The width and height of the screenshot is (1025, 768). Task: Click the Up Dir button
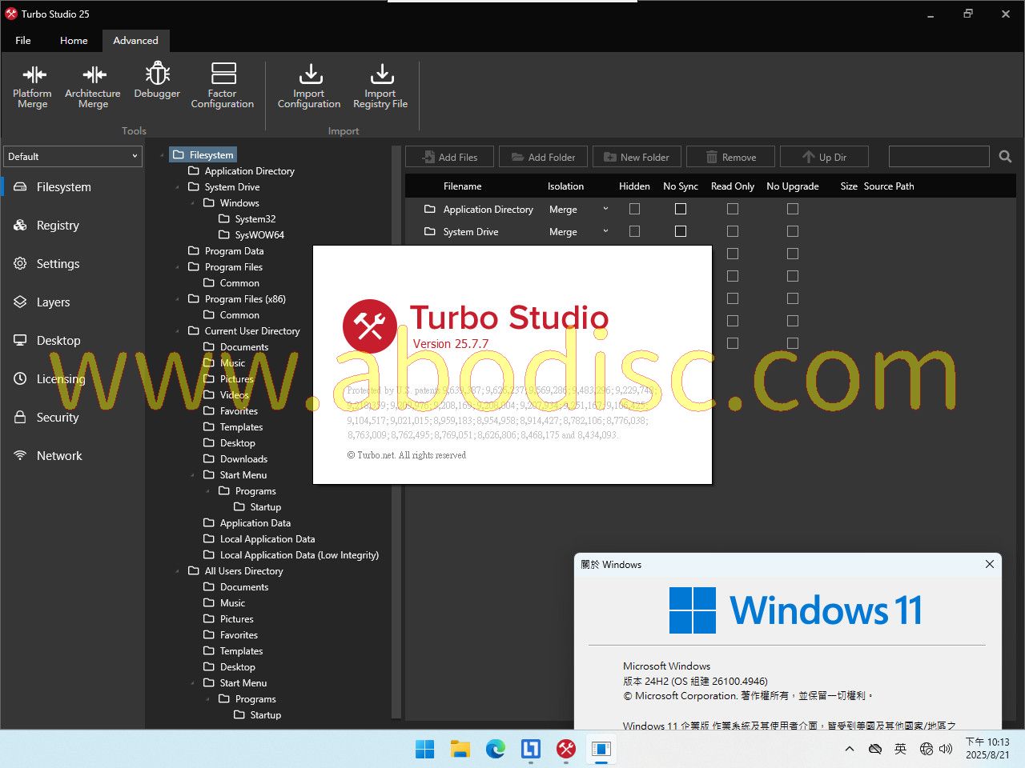coord(824,157)
